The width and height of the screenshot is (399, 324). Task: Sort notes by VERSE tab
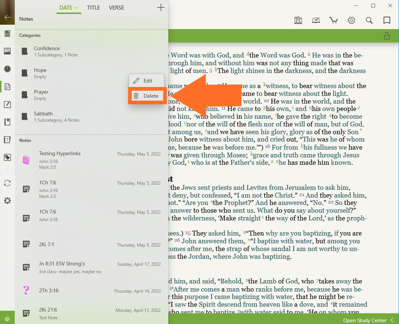coord(116,7)
